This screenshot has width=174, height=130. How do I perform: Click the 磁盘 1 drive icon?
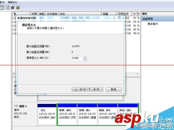(x=16, y=106)
